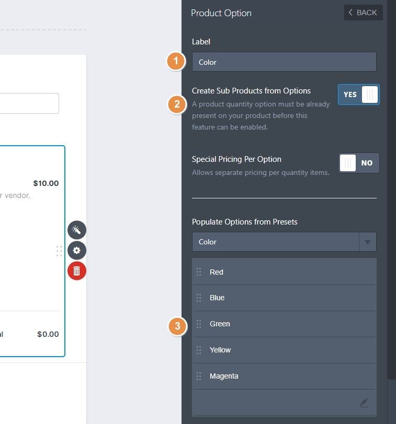Click the red trash delete icon
The height and width of the screenshot is (424, 396).
point(76,270)
